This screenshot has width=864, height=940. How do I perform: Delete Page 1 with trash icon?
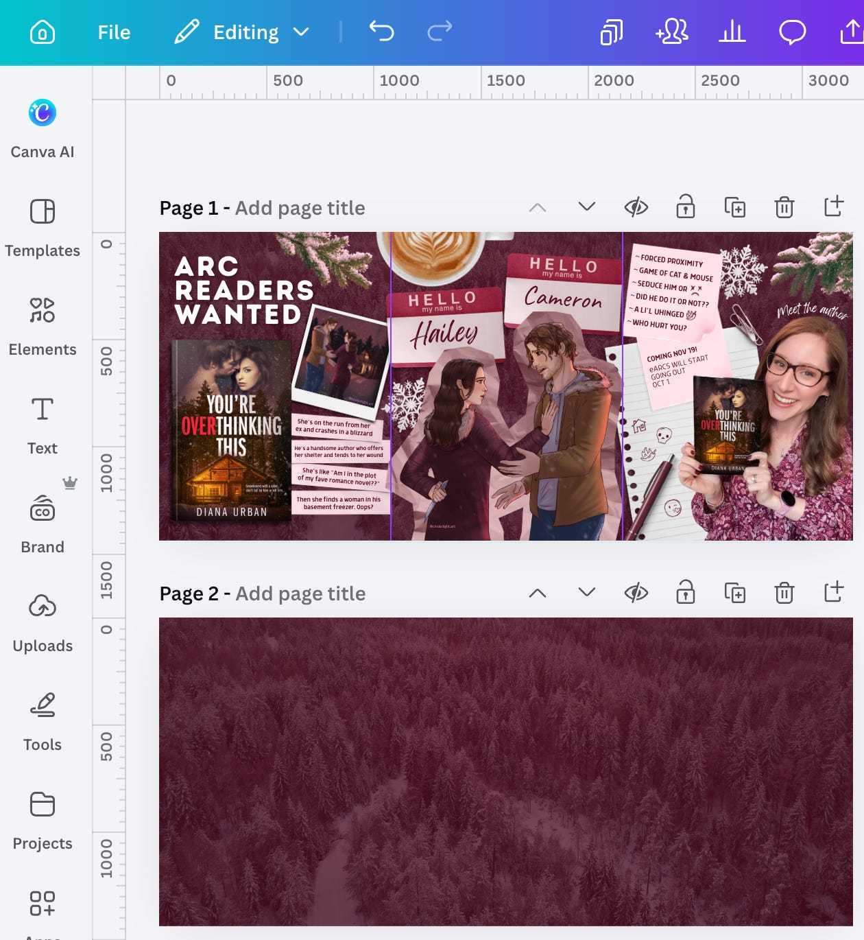coord(784,207)
